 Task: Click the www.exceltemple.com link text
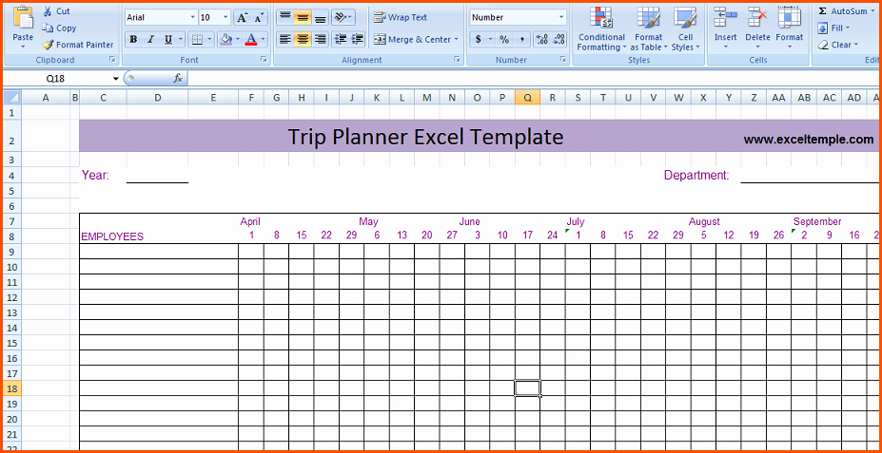point(809,140)
